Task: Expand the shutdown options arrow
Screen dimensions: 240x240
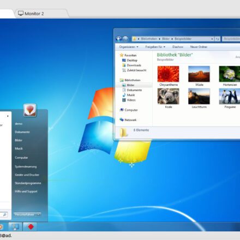Action: 38,214
